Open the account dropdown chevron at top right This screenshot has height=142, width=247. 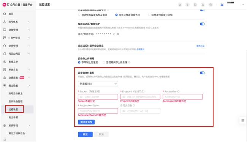coord(243,5)
